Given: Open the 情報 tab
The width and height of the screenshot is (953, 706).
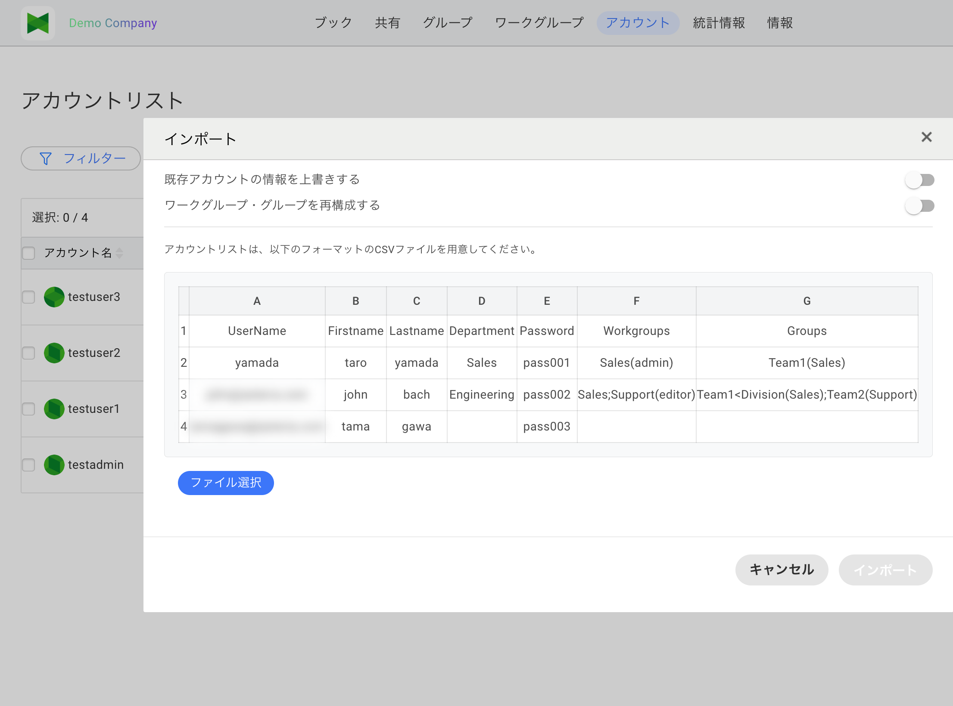Looking at the screenshot, I should pos(780,23).
